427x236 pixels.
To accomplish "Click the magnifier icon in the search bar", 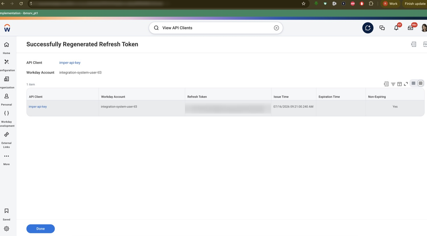I will pos(156,28).
